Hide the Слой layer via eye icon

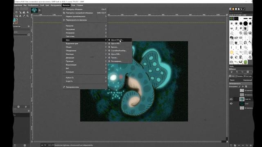click(x=231, y=103)
